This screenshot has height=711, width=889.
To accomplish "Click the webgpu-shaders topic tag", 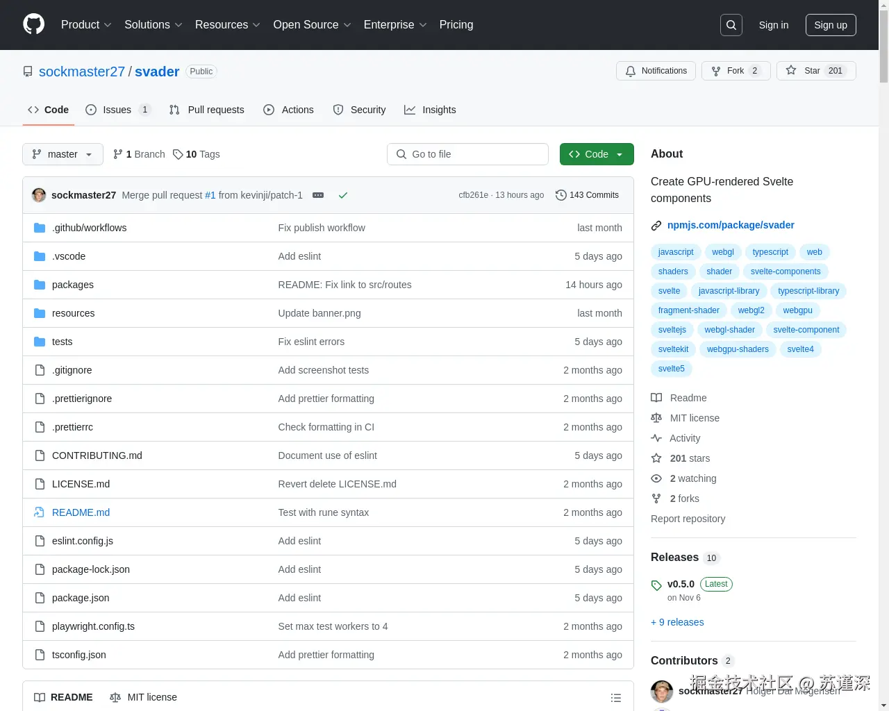I will point(738,349).
